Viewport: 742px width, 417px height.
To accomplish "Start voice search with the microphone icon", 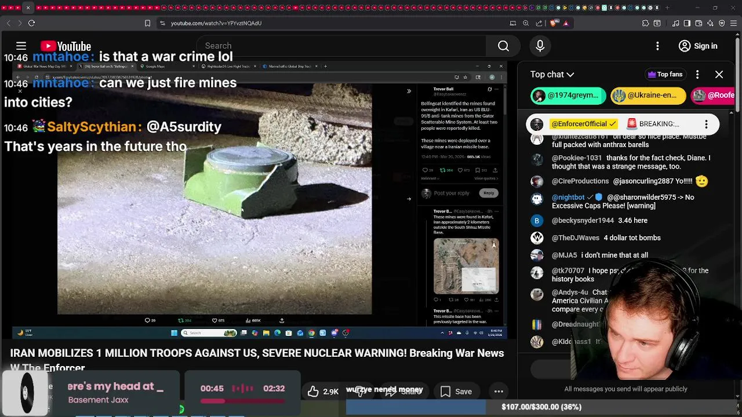I will tap(540, 46).
